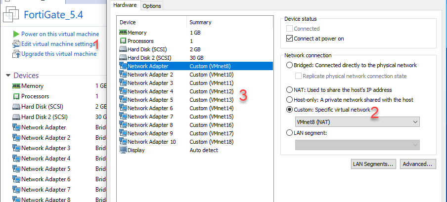Click the Network Adapter 8 icon in dialog

[x=123, y=125]
